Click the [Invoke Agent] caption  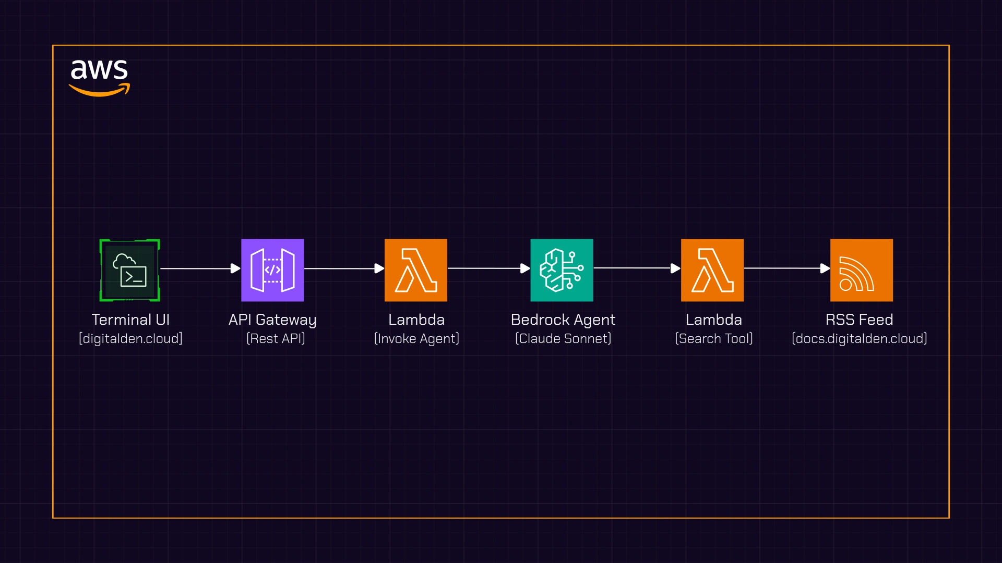tap(416, 339)
